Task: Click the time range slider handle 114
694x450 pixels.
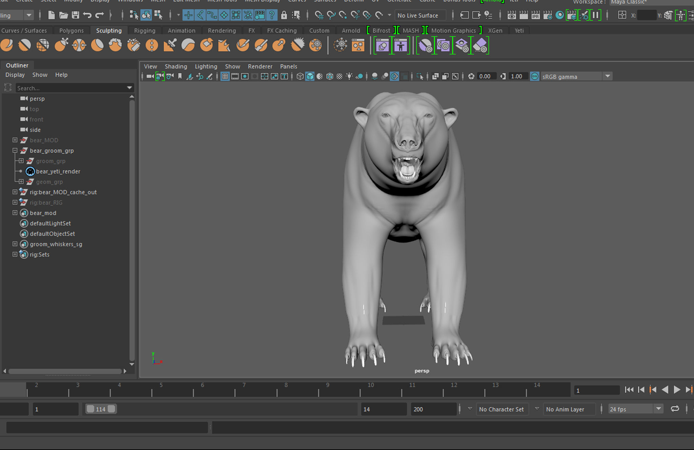Action: [x=101, y=409]
